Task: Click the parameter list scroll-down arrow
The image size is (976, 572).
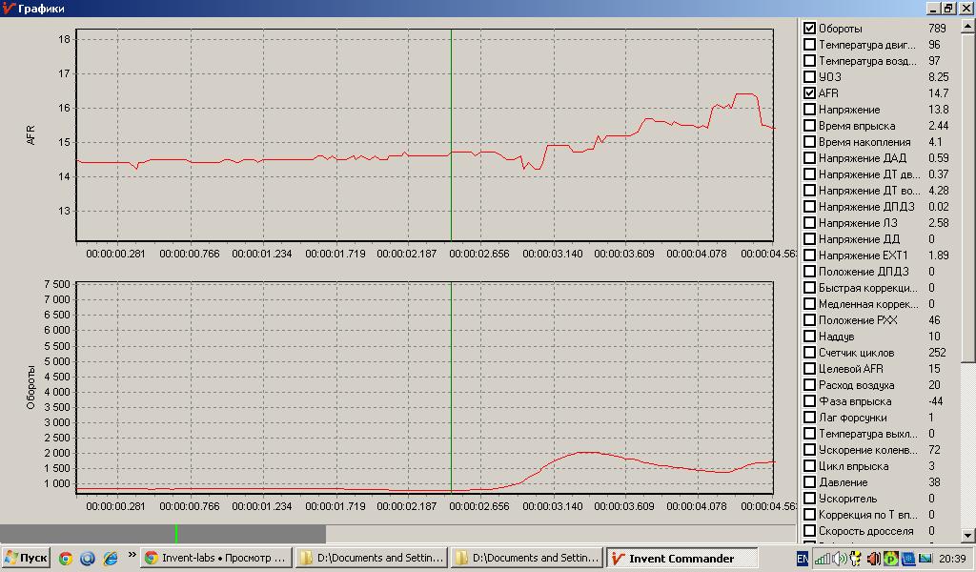Action: click(x=968, y=535)
